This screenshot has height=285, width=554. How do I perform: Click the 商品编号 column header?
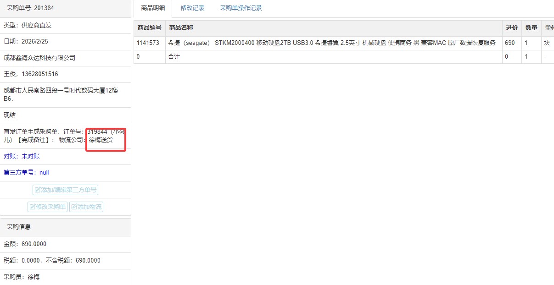pos(149,28)
